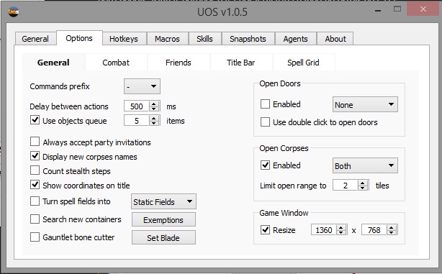
Task: Open the Friends sub-tab
Action: point(179,63)
